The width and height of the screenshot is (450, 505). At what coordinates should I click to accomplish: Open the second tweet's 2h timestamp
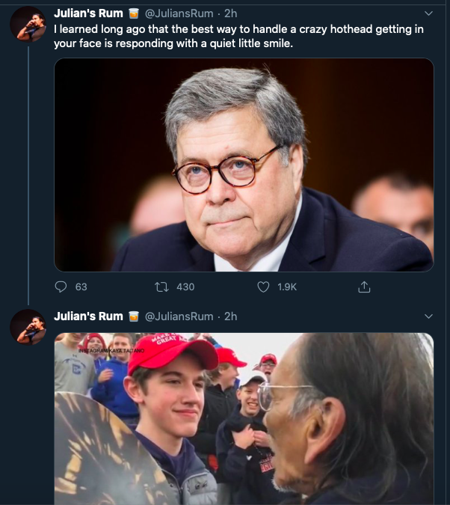pyautogui.click(x=231, y=316)
